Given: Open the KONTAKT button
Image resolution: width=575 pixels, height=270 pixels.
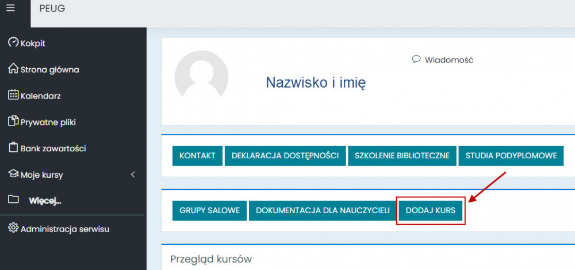Looking at the screenshot, I should tap(197, 155).
